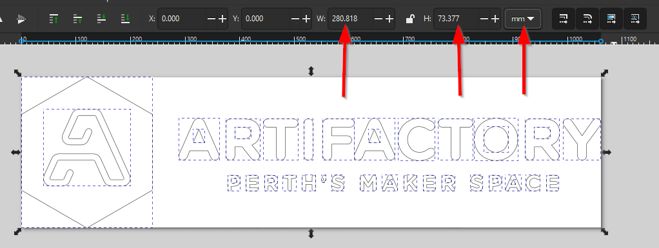Screen dimensions: 659x248
Task: Click the top-right corner scale handle
Action: 605,73
